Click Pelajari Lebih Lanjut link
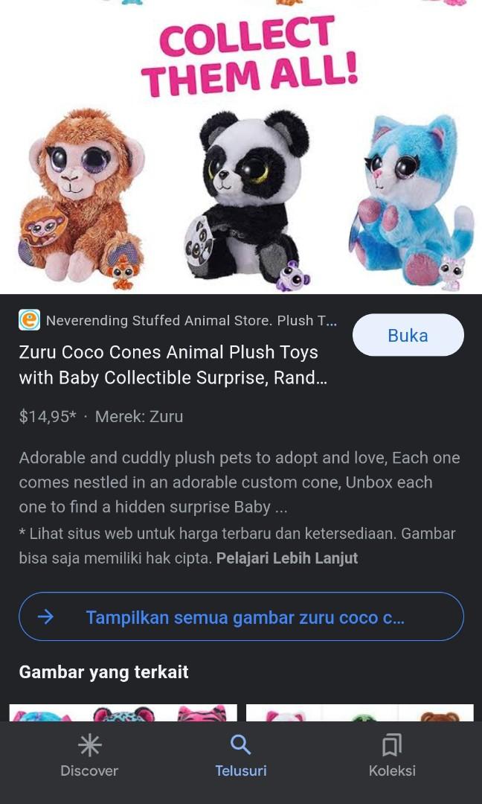Screen dimensions: 482x804 [287, 558]
